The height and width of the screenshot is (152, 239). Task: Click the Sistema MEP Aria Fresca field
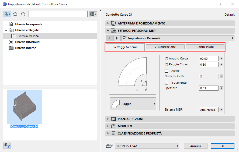coord(209,110)
